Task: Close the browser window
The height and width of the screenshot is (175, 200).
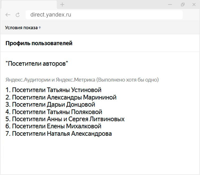Action: (x=194, y=4)
